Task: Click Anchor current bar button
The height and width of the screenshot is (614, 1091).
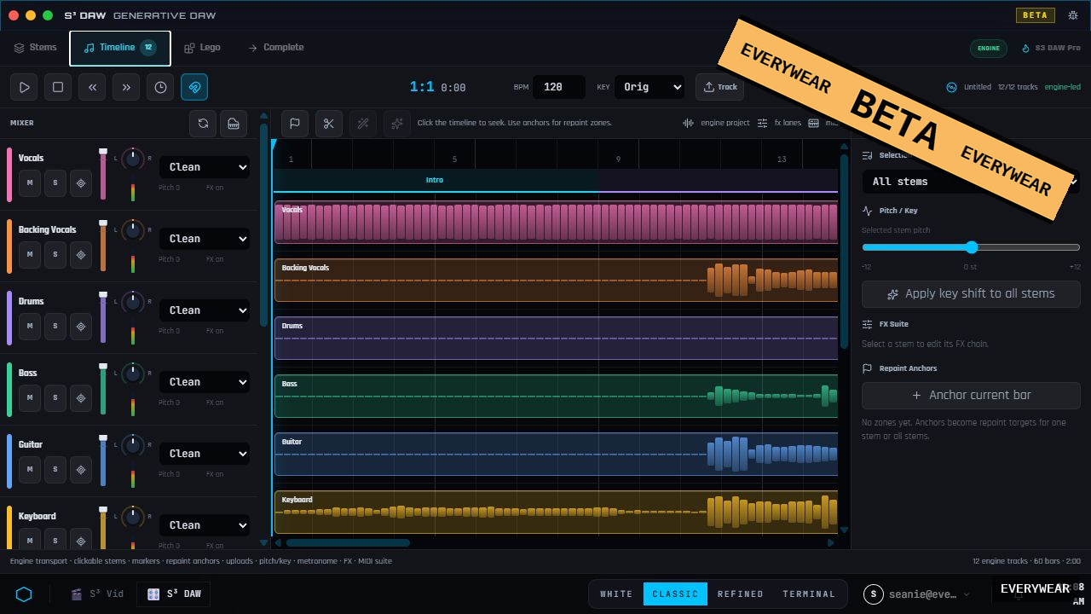Action: coord(971,396)
